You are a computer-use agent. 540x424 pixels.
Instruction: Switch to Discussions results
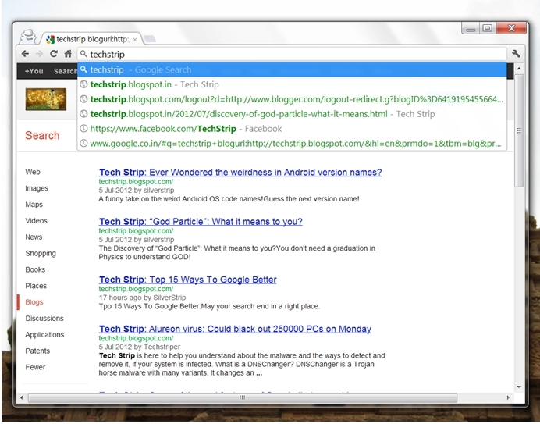click(44, 318)
